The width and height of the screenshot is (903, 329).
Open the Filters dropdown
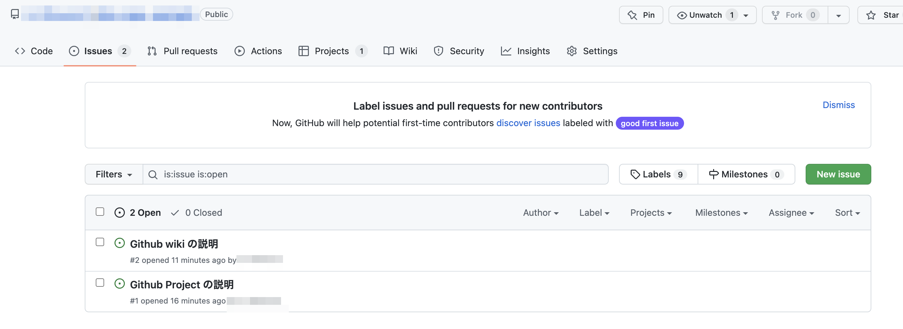click(114, 174)
